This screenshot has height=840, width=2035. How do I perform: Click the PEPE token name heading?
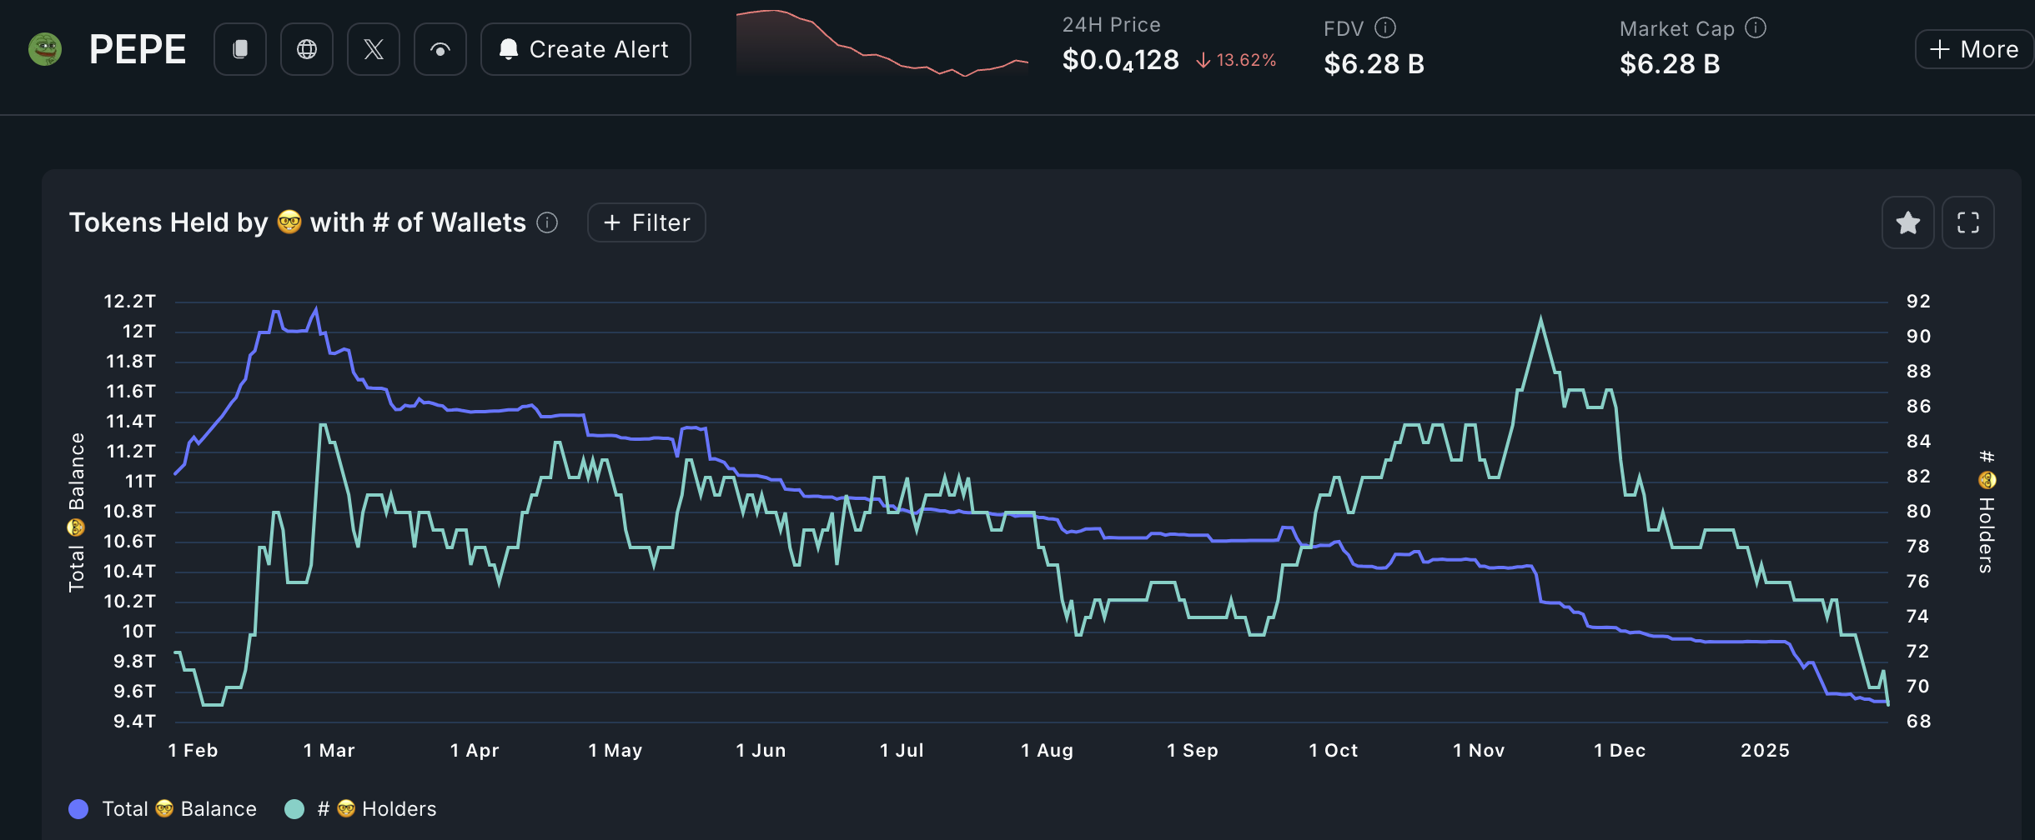click(x=138, y=49)
